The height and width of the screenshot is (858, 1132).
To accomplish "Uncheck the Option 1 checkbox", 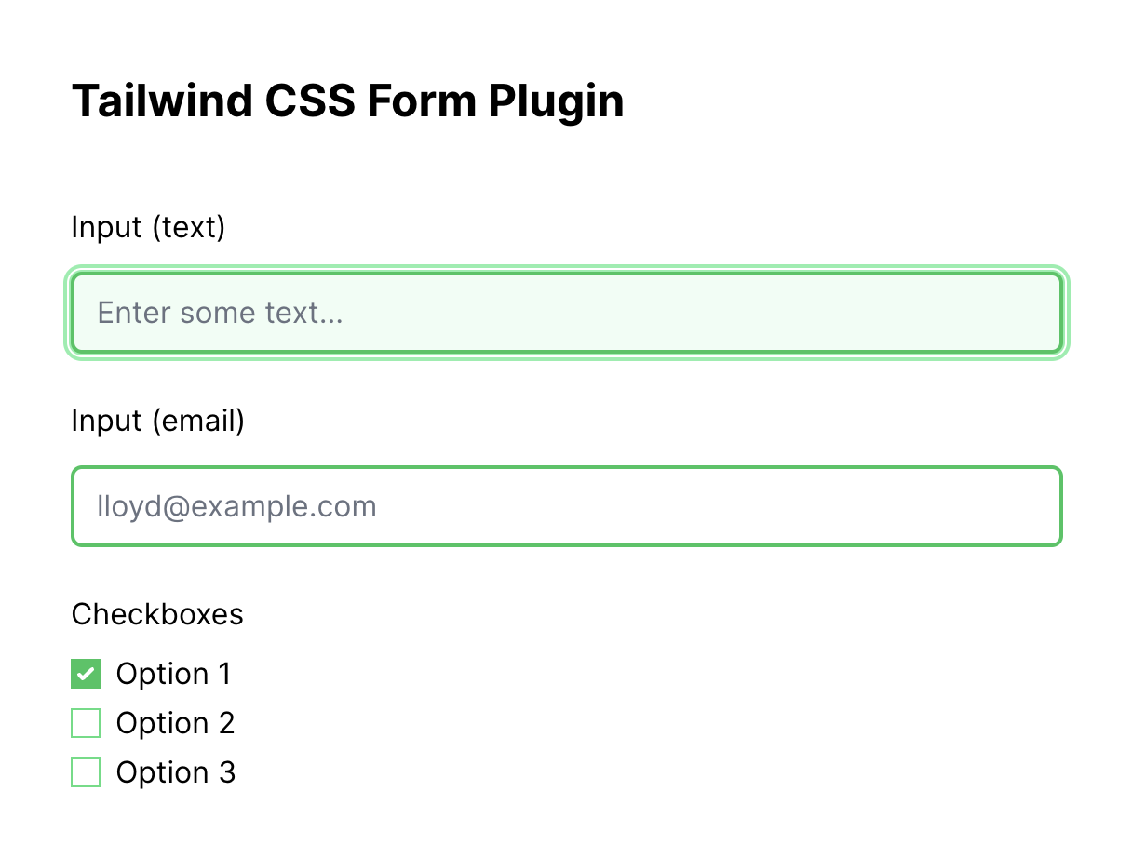I will [x=86, y=674].
